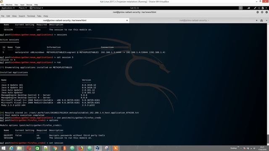Select the active /var/www/html terminal tab

tap(65, 21)
